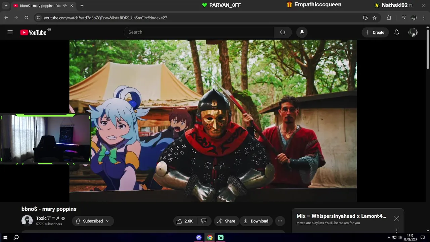This screenshot has height=242, width=430.
Task: Click the video title bbno$ - mary poppins
Action: tap(49, 209)
